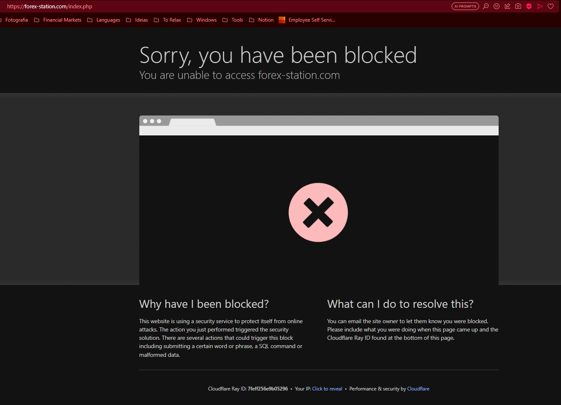Open the To Relax bookmarks folder
The height and width of the screenshot is (405, 561).
pos(167,20)
